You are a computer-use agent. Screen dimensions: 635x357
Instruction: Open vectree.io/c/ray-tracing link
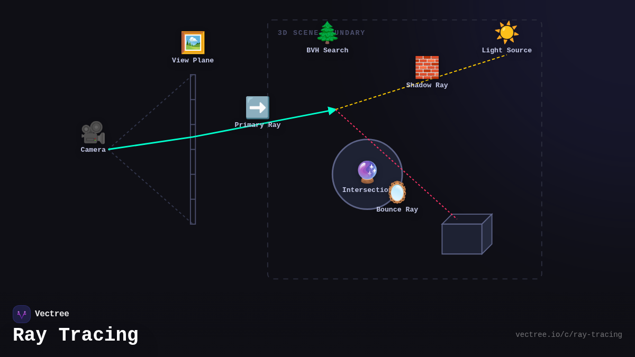click(569, 334)
